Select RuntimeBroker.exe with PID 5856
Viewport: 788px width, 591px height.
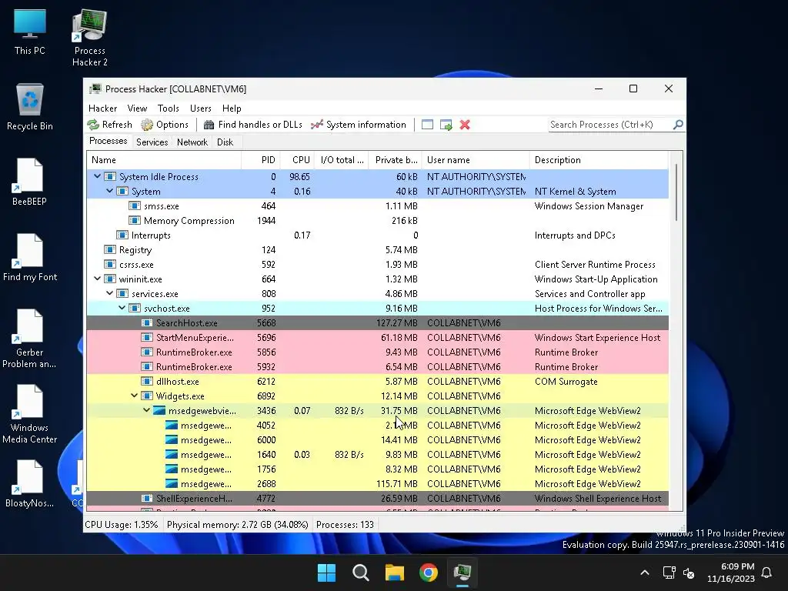pos(377,352)
